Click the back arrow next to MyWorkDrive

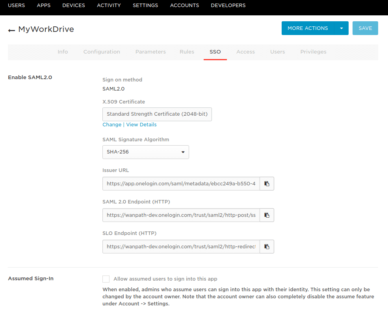(11, 30)
